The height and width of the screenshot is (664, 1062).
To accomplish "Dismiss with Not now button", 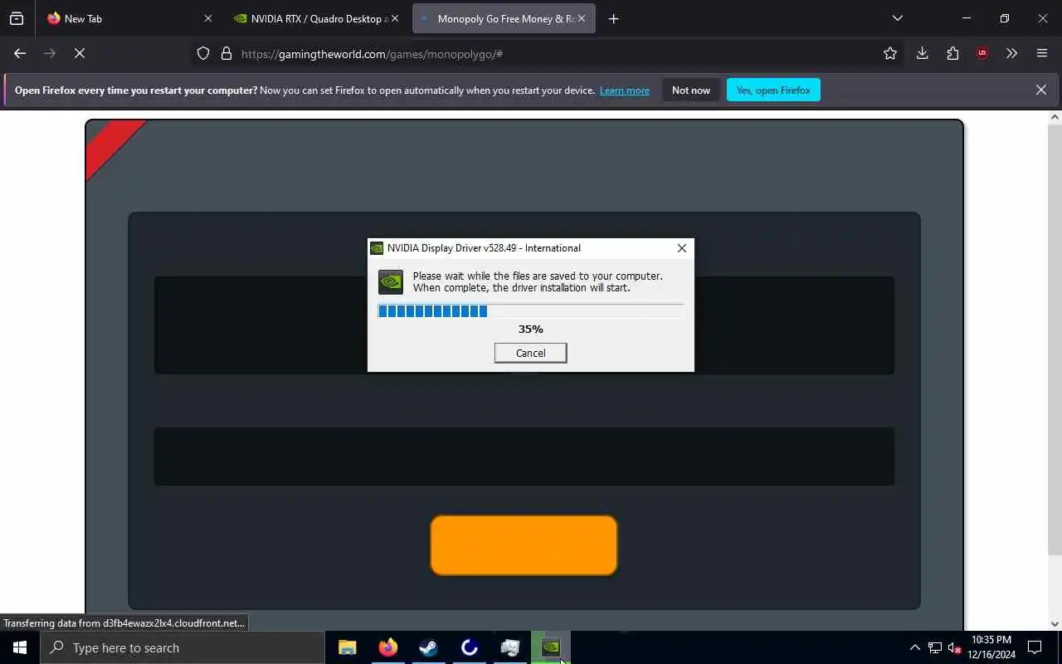I will (691, 90).
